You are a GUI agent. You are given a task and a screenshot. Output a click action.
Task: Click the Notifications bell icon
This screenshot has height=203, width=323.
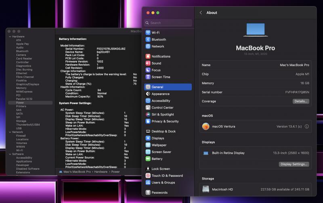coord(148,56)
